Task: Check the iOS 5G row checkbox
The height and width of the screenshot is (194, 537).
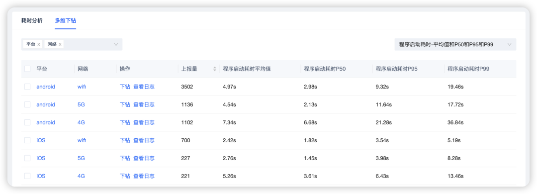Action: click(27, 158)
